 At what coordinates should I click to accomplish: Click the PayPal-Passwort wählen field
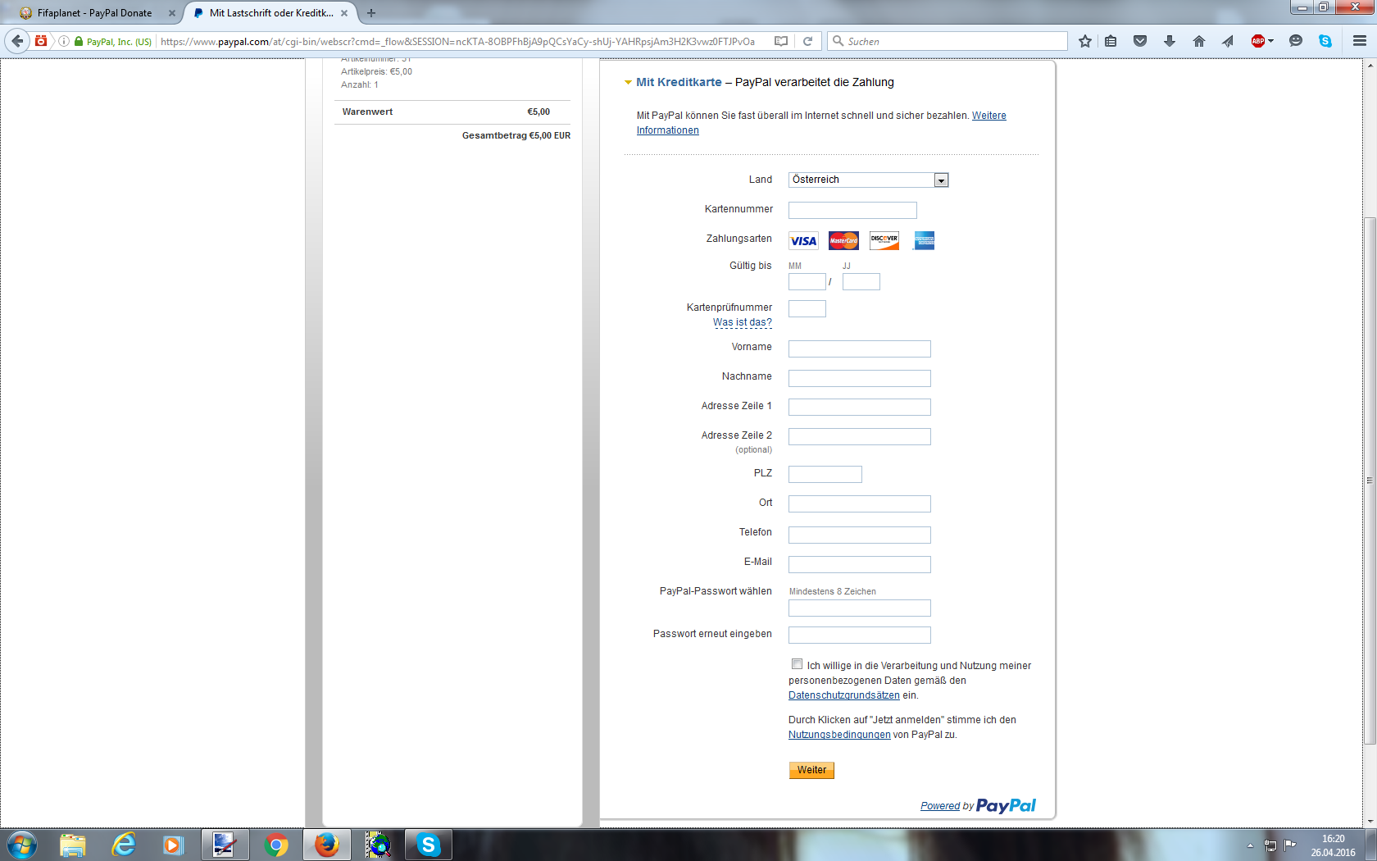click(x=860, y=608)
